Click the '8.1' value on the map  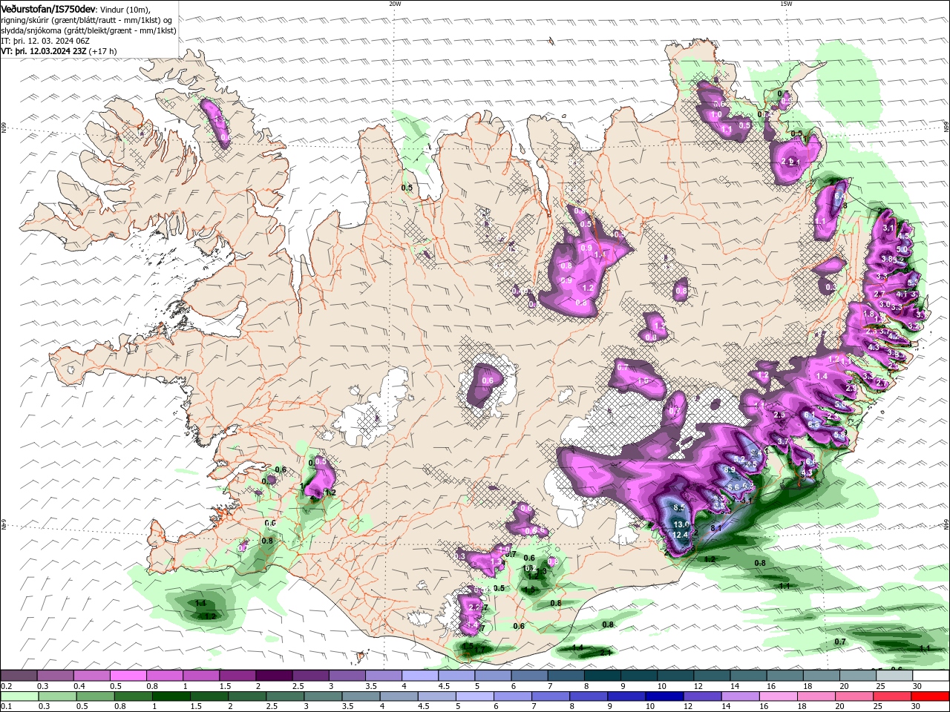[x=716, y=528]
